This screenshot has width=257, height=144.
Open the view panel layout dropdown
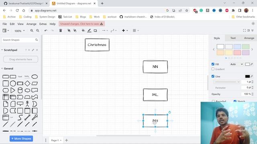(6, 30)
